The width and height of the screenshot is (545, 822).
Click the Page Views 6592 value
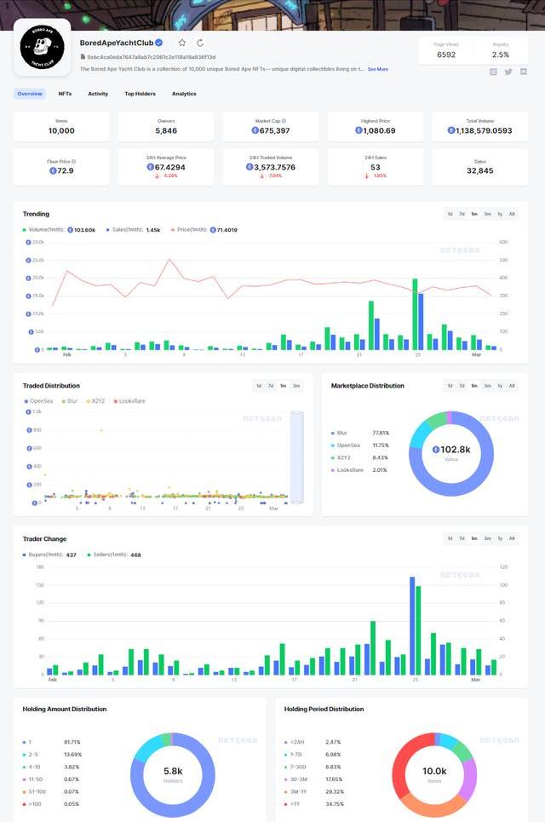(x=446, y=55)
